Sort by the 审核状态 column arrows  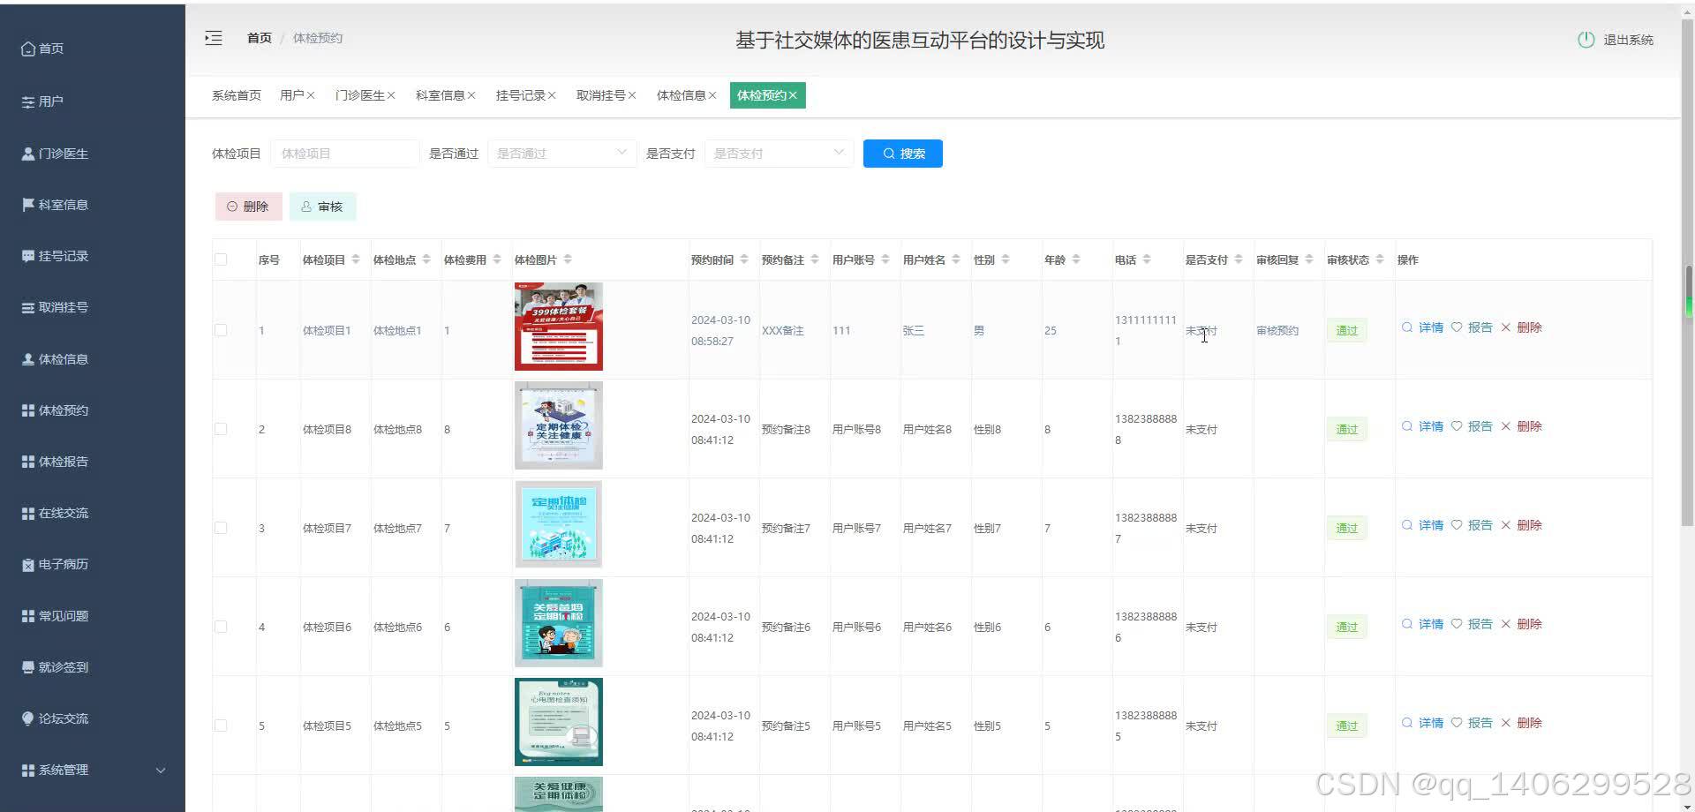tap(1380, 259)
